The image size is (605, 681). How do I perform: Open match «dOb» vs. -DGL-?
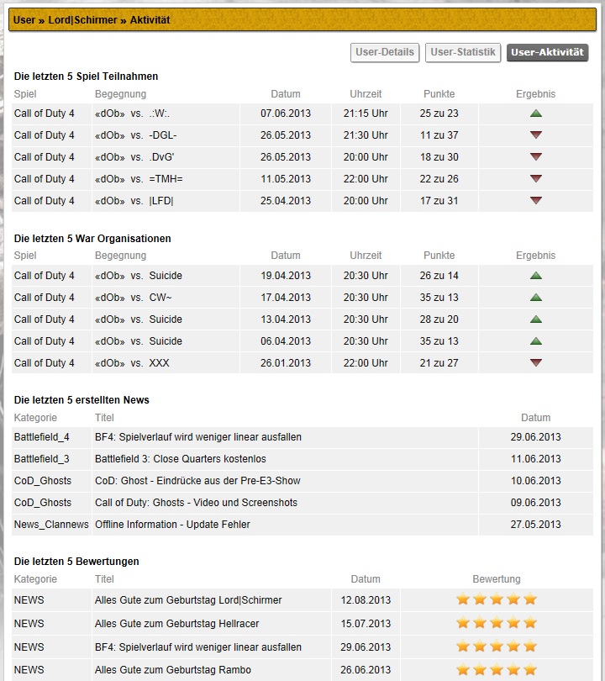135,135
